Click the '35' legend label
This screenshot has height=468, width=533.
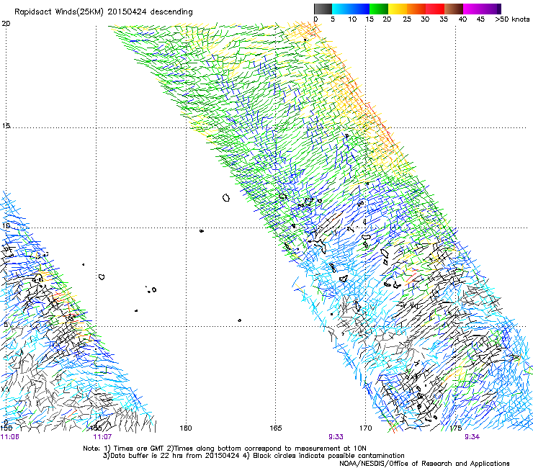click(x=444, y=19)
